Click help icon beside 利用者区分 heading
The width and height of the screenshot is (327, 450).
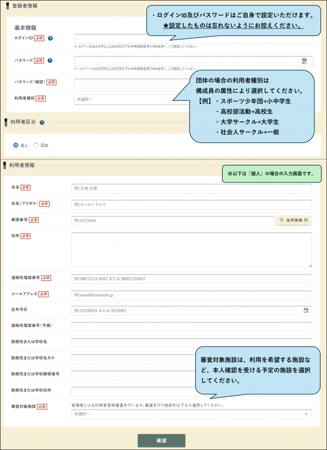(42, 122)
